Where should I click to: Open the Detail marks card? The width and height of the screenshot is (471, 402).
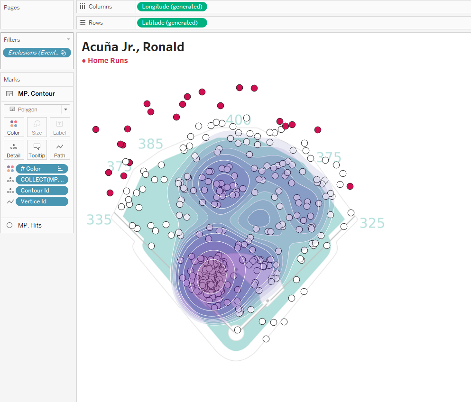(x=14, y=150)
